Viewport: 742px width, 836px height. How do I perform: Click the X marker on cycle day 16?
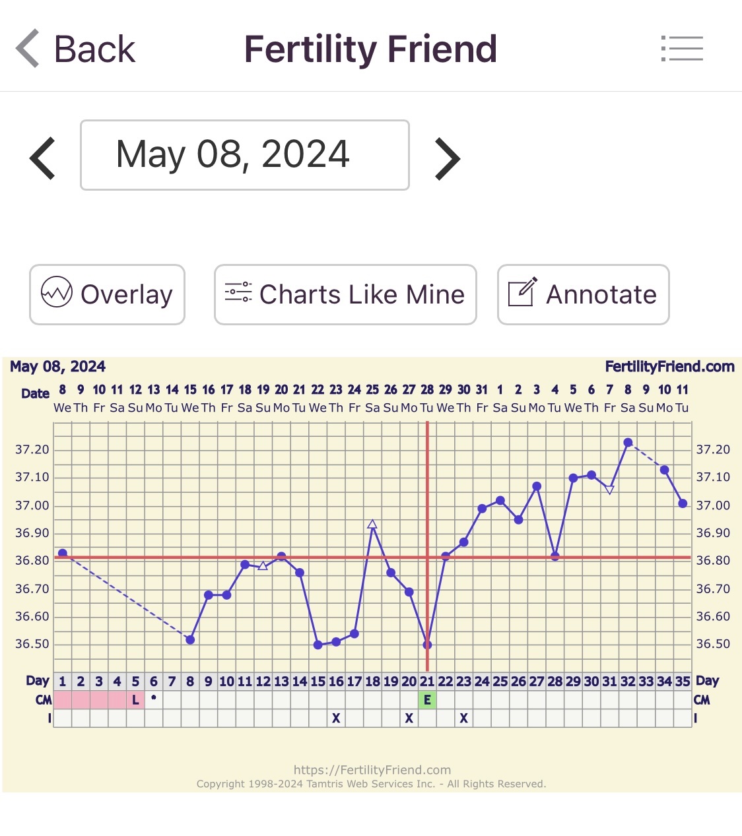tap(336, 718)
